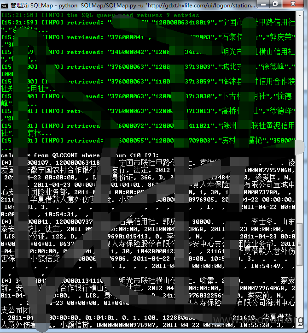This screenshot has width=308, height=333.
Task: Minimize the SQLMap console window
Action: 263,4
